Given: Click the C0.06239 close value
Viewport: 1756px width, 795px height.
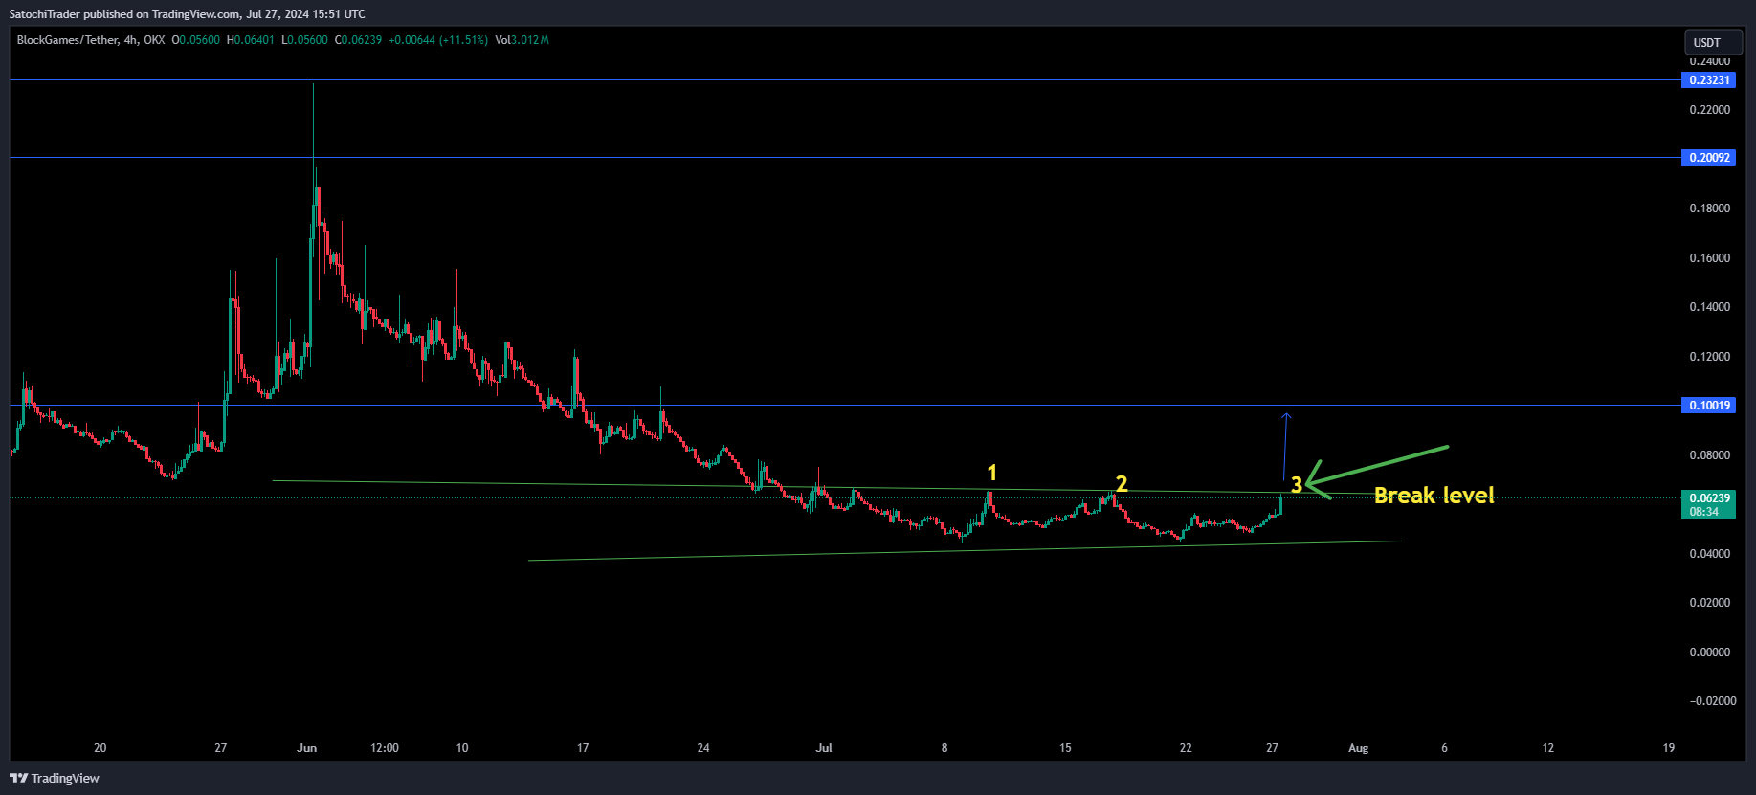Looking at the screenshot, I should coord(358,40).
